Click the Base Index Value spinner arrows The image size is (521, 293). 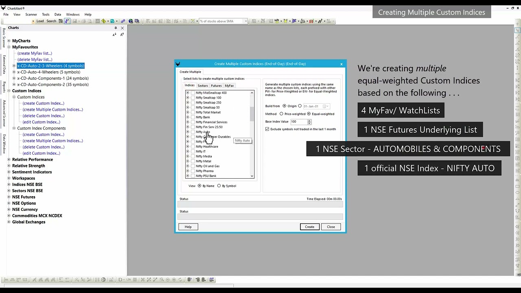309,122
